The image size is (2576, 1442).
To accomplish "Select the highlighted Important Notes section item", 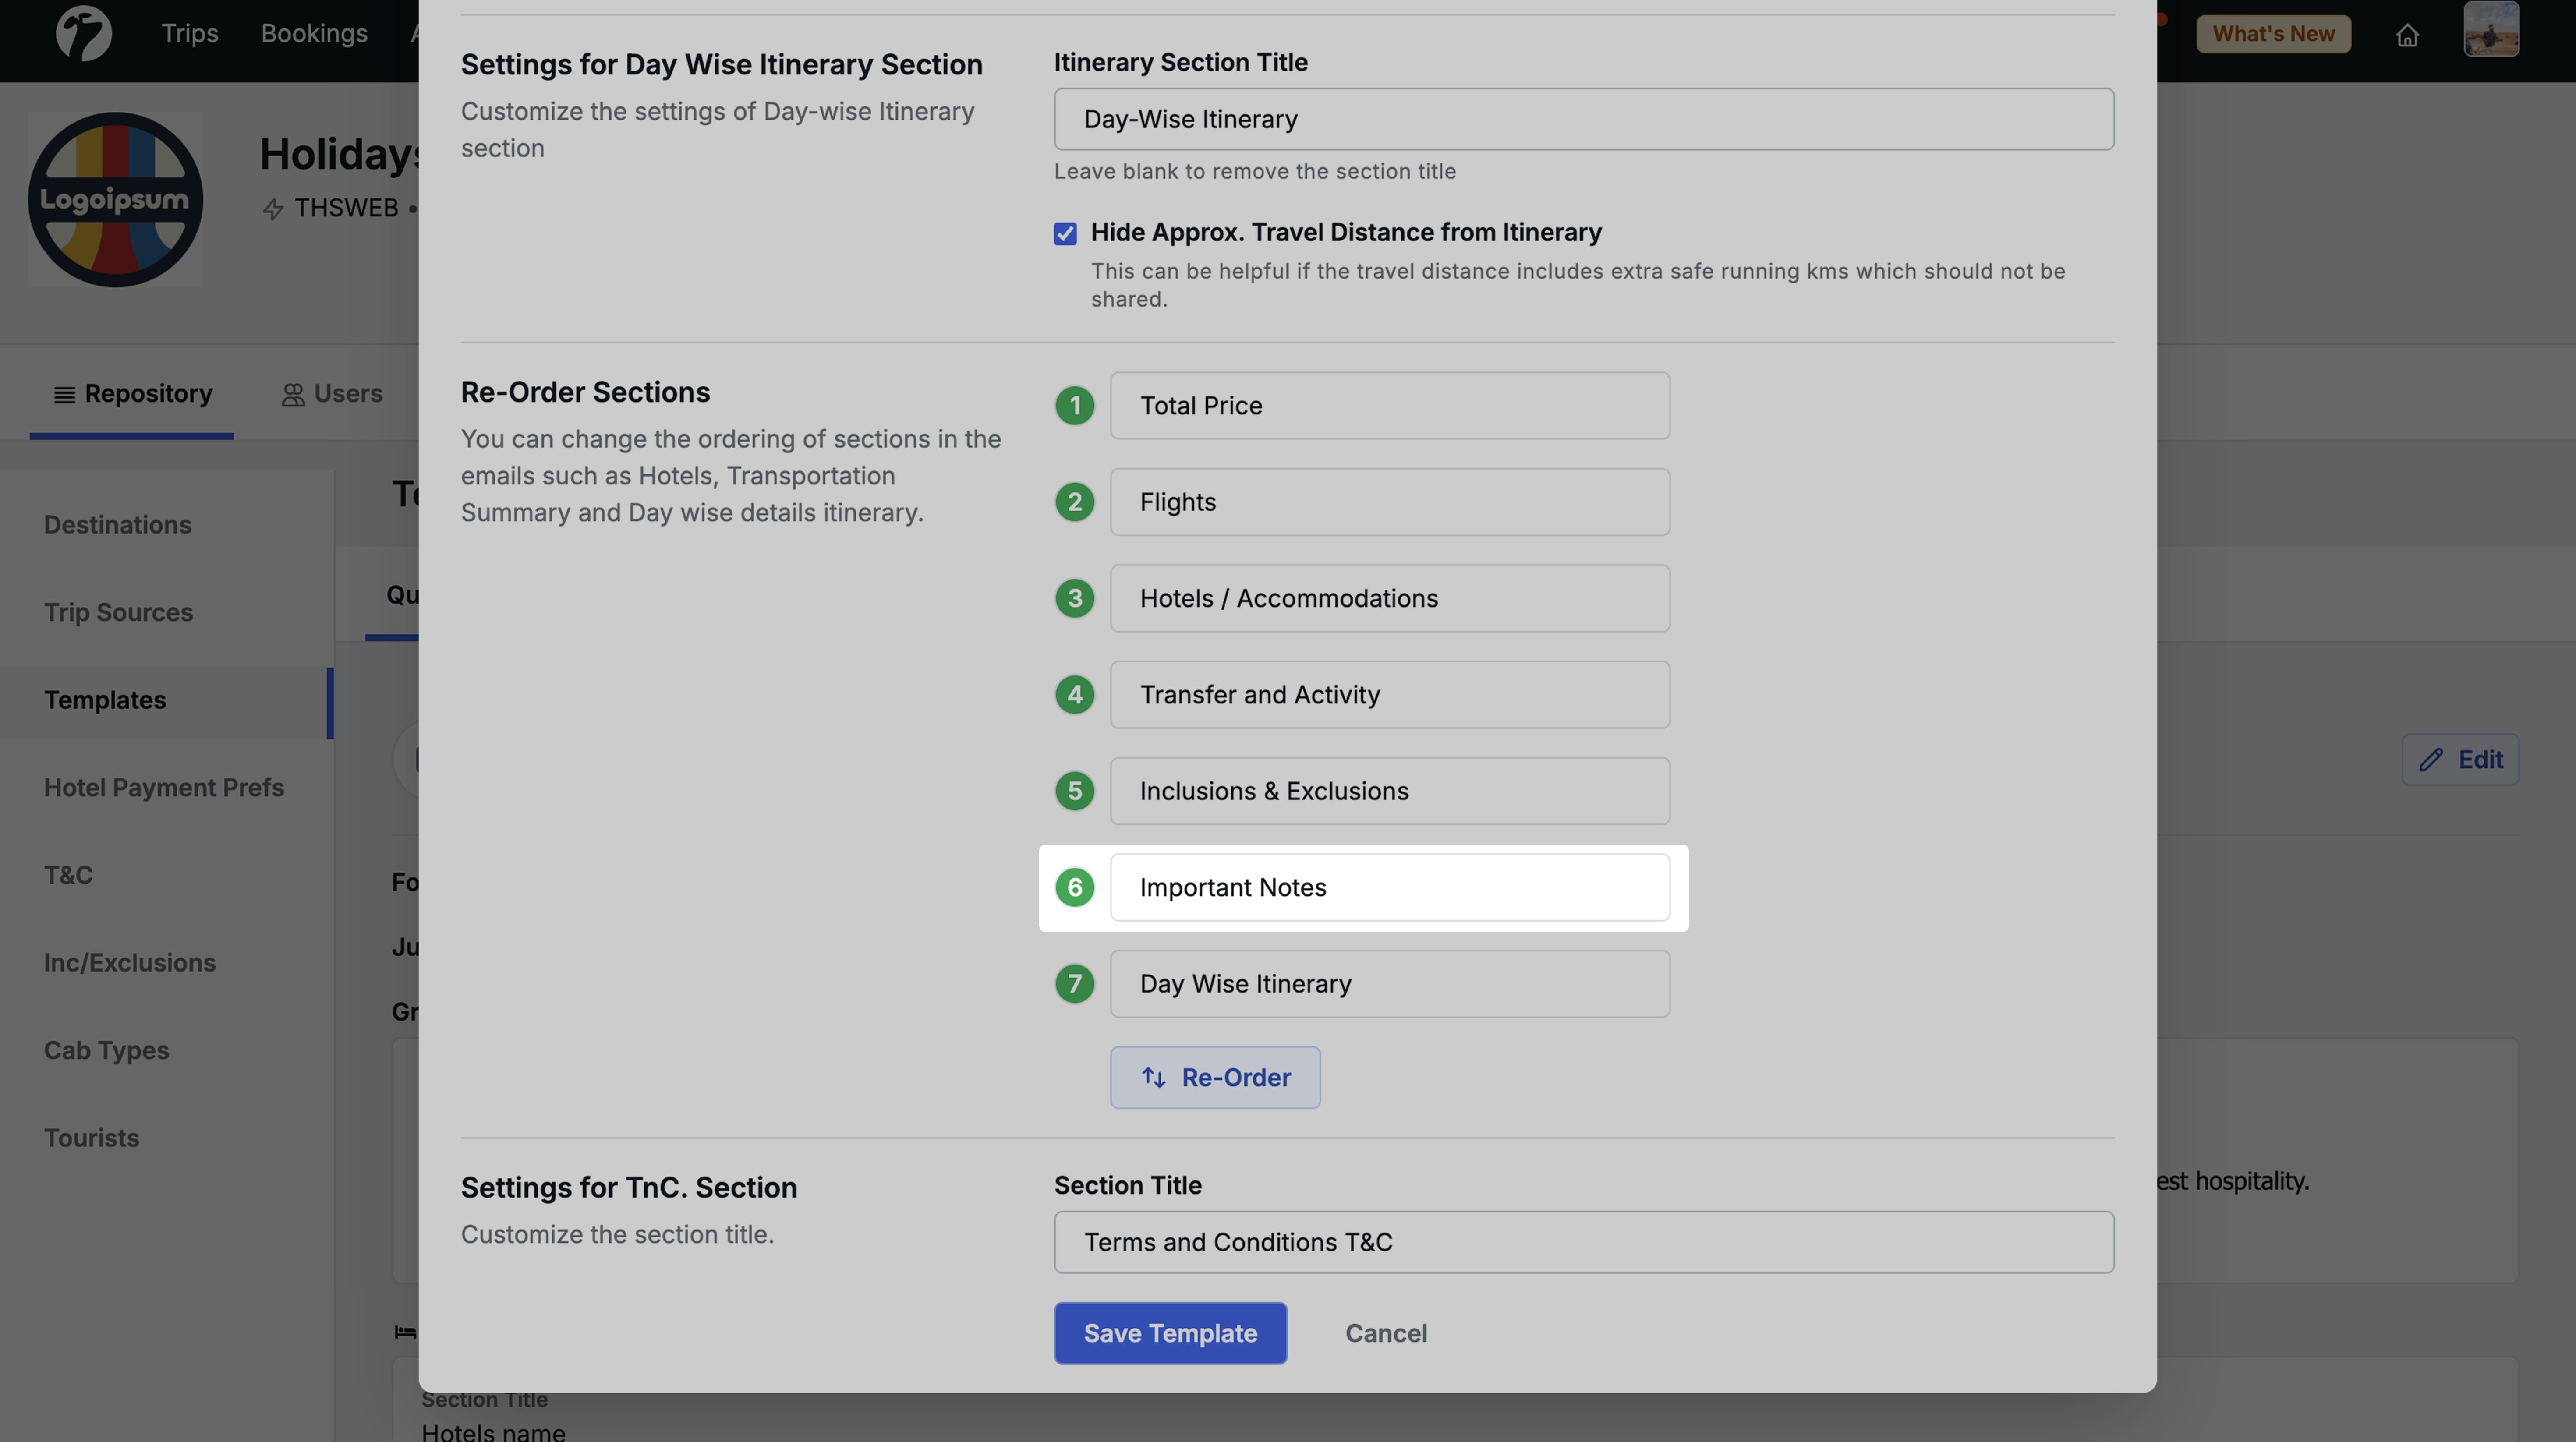I will pos(1390,887).
